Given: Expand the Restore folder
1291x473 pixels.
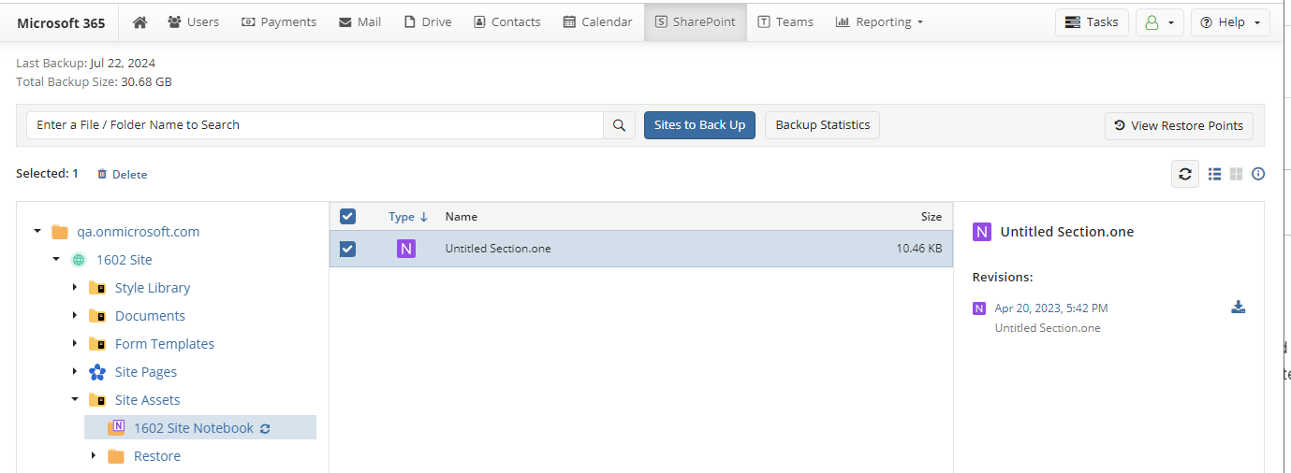Looking at the screenshot, I should (x=94, y=455).
